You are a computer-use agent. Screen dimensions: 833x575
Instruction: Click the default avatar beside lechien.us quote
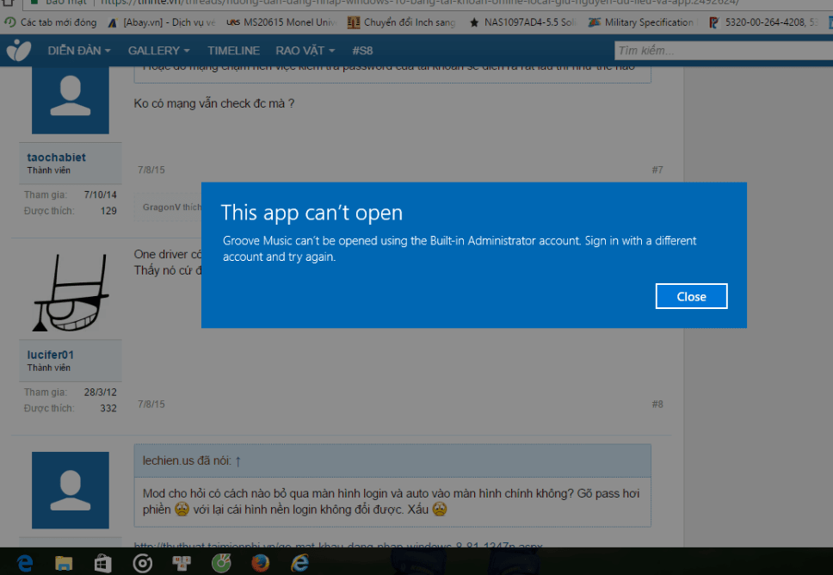tap(71, 490)
